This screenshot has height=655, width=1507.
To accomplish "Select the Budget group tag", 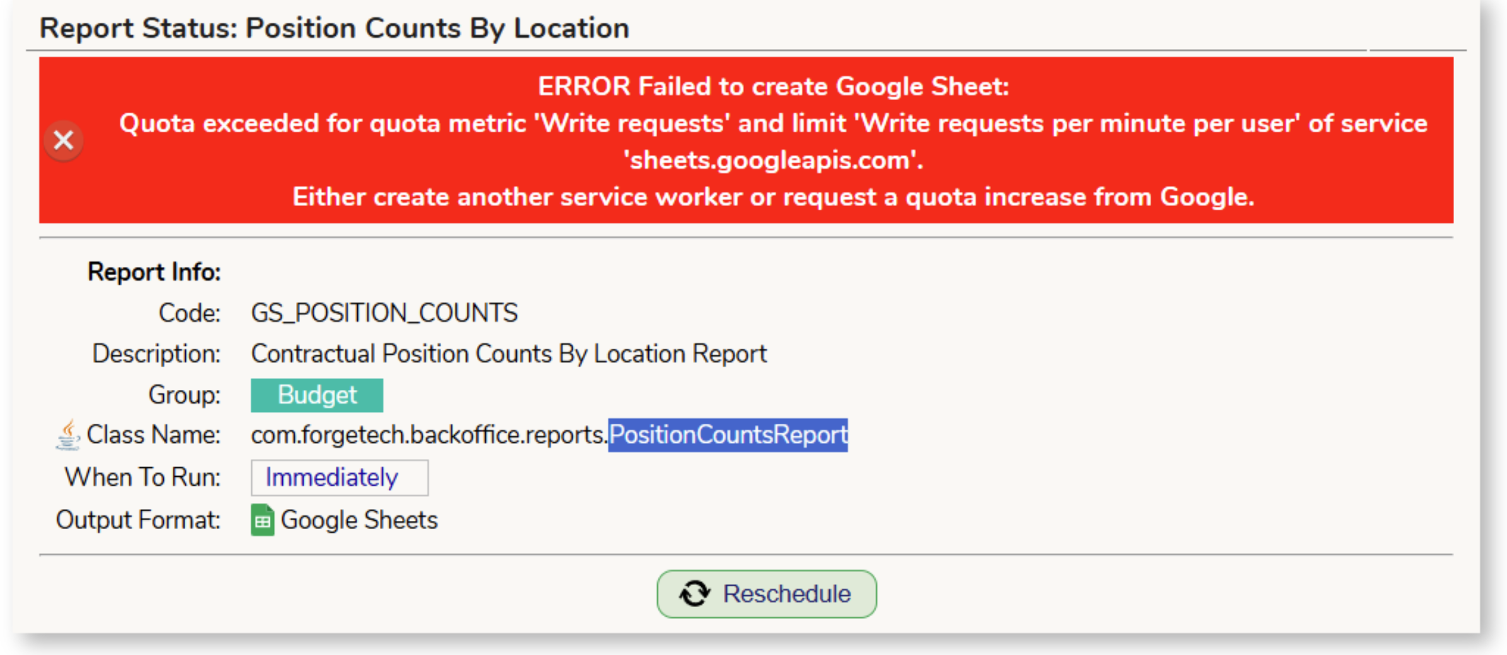I will pyautogui.click(x=317, y=396).
